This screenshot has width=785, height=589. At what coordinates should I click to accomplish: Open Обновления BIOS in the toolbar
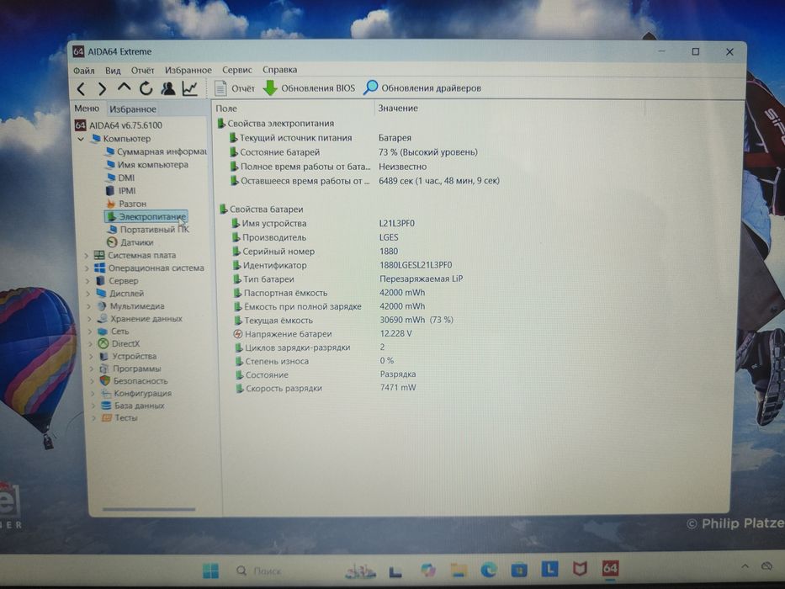pyautogui.click(x=309, y=88)
